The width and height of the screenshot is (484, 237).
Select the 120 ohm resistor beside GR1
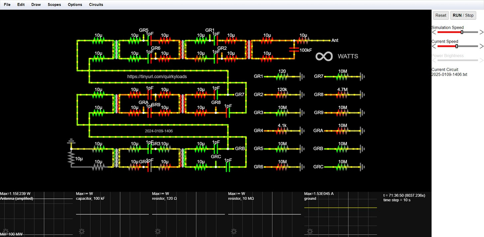(282, 77)
